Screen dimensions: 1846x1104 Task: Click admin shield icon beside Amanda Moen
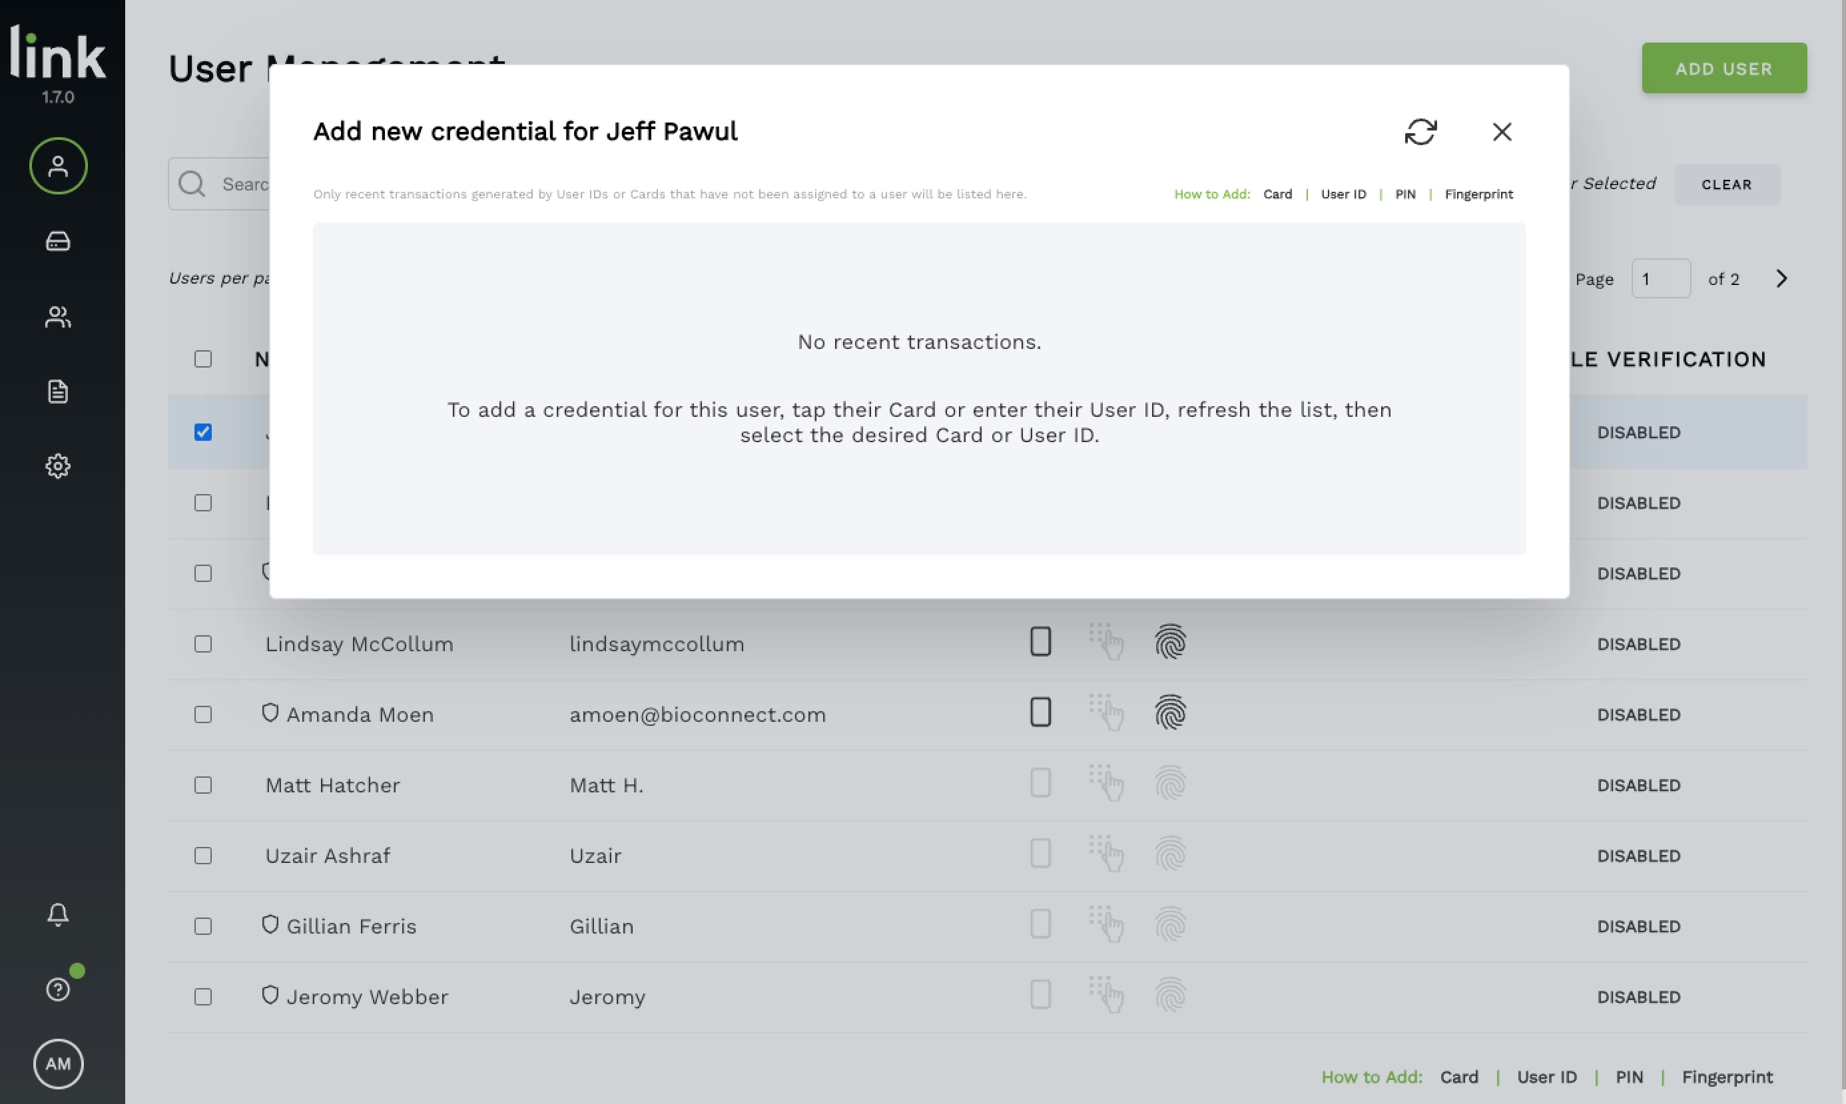point(270,712)
